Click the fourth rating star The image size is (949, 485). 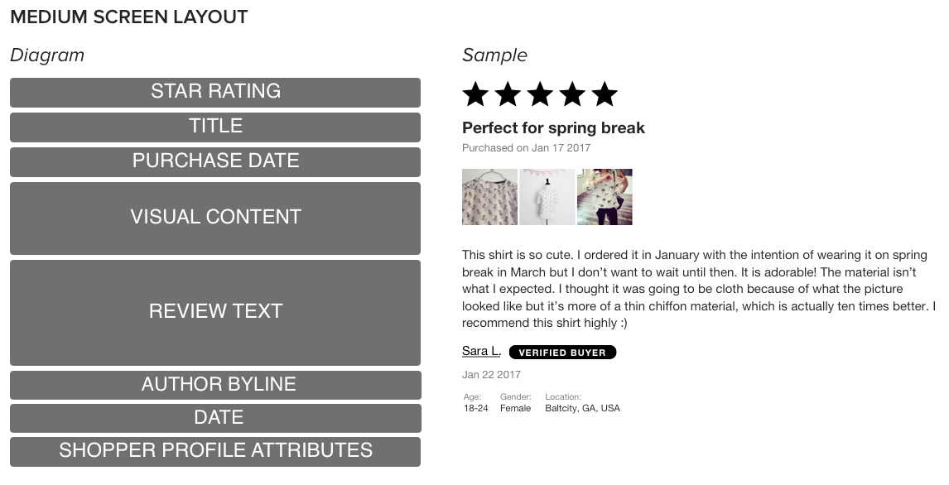point(572,94)
